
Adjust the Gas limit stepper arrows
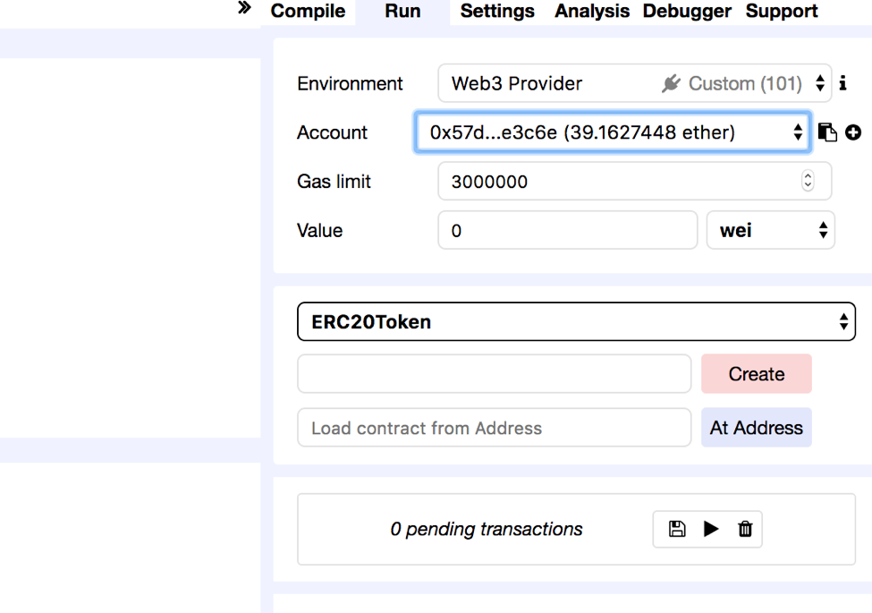point(808,182)
